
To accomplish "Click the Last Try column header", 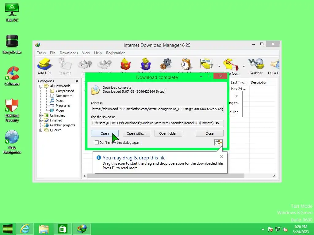I will pyautogui.click(x=239, y=82).
